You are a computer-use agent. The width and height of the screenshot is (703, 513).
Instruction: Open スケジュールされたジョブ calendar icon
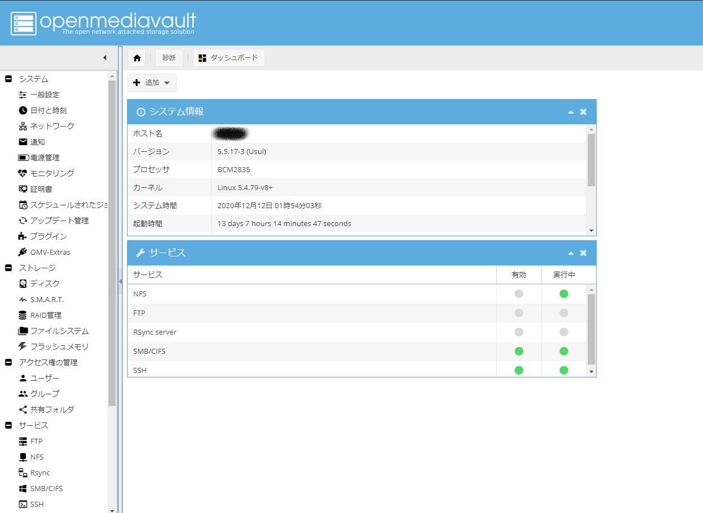coord(23,205)
